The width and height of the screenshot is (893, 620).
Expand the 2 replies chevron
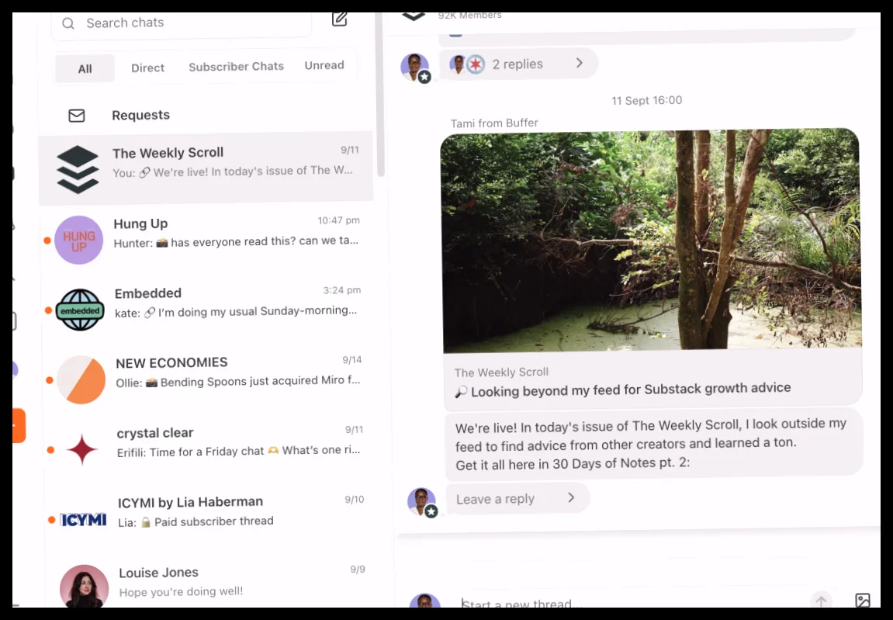coord(580,63)
